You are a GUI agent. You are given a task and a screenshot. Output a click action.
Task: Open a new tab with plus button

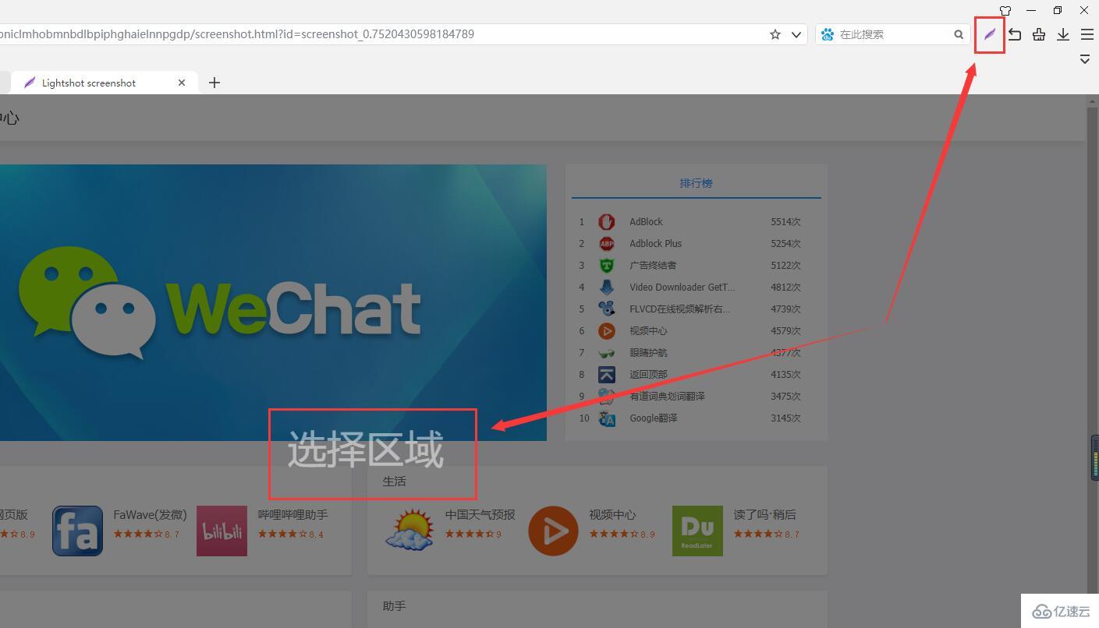214,83
